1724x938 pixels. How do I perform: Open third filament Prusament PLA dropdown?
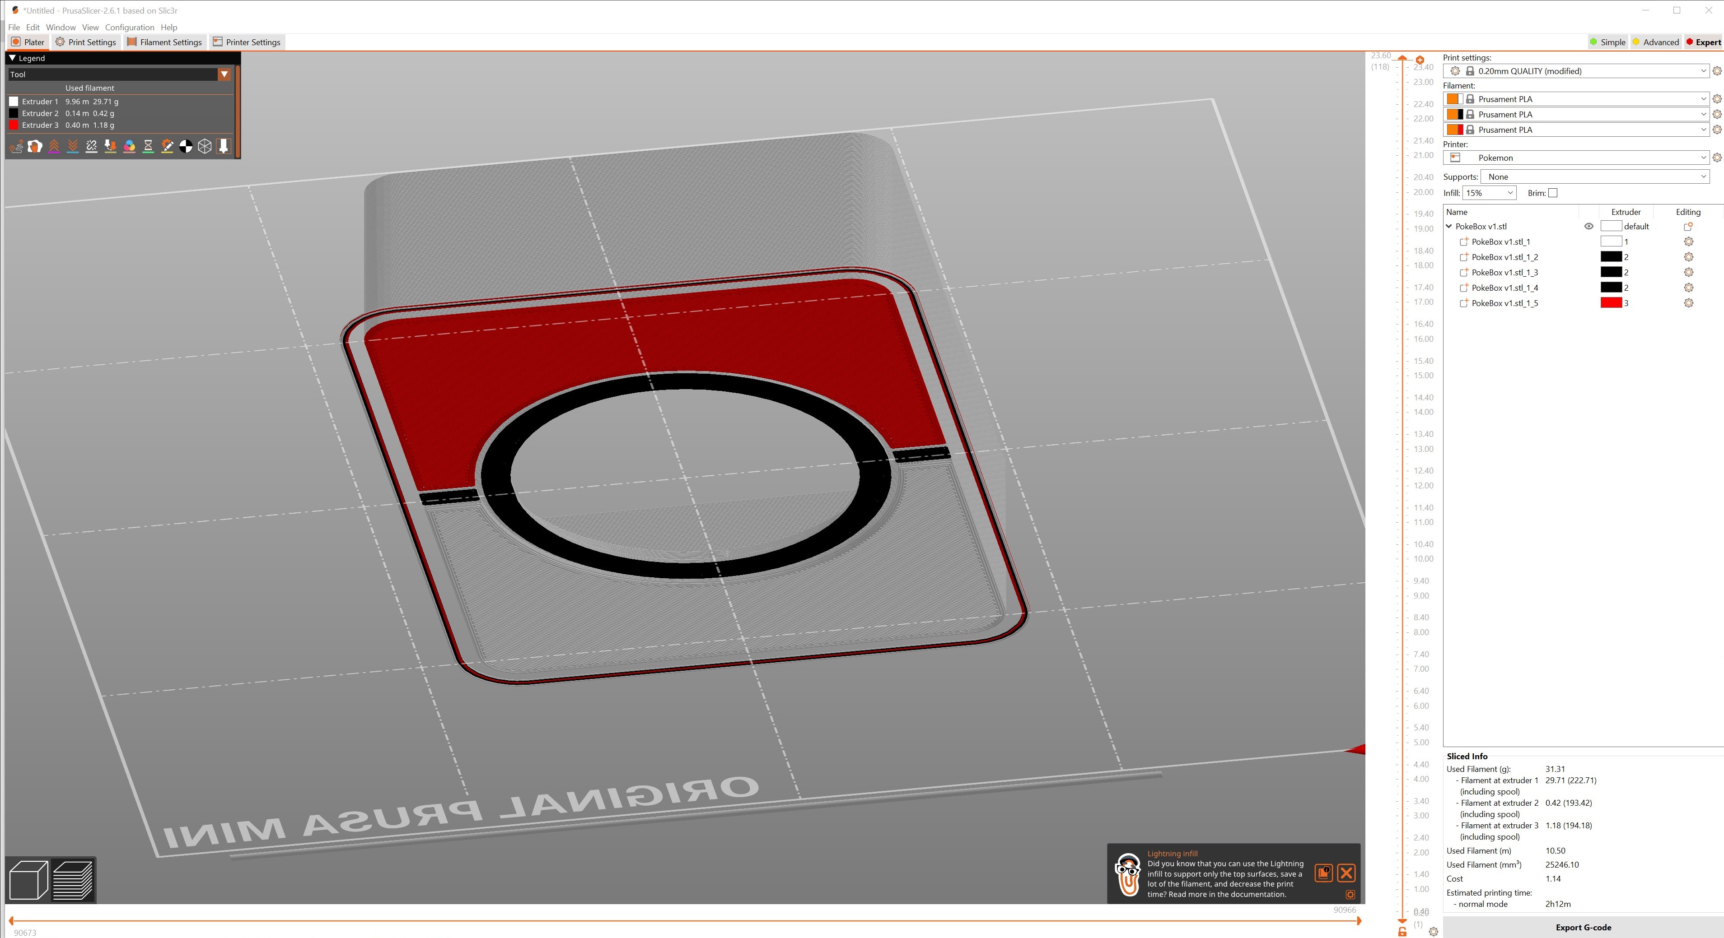(1703, 130)
